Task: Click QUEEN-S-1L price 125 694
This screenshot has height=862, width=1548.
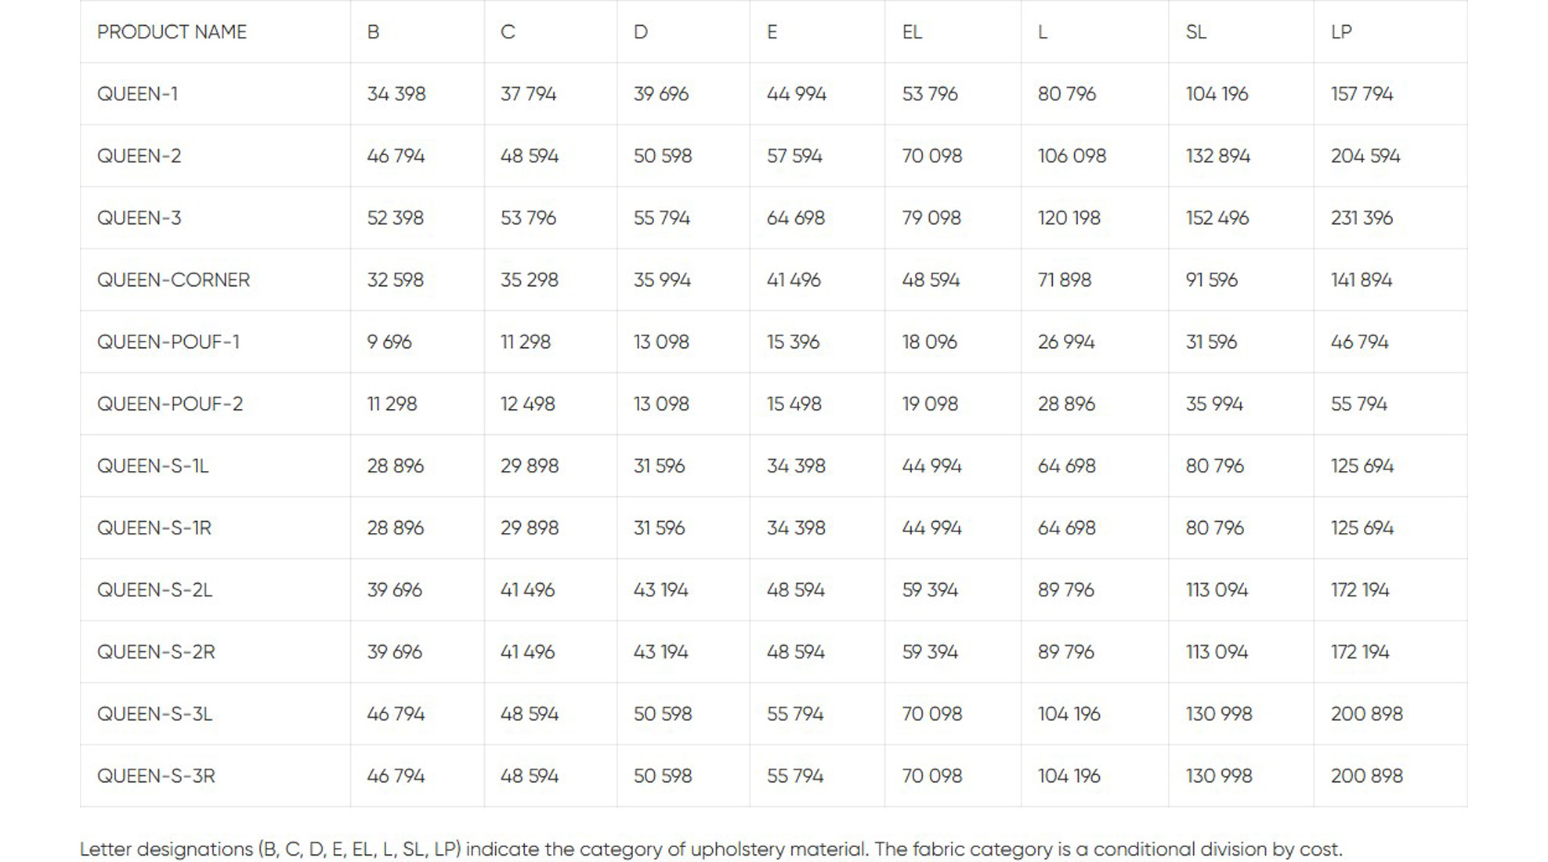Action: coord(1362,465)
